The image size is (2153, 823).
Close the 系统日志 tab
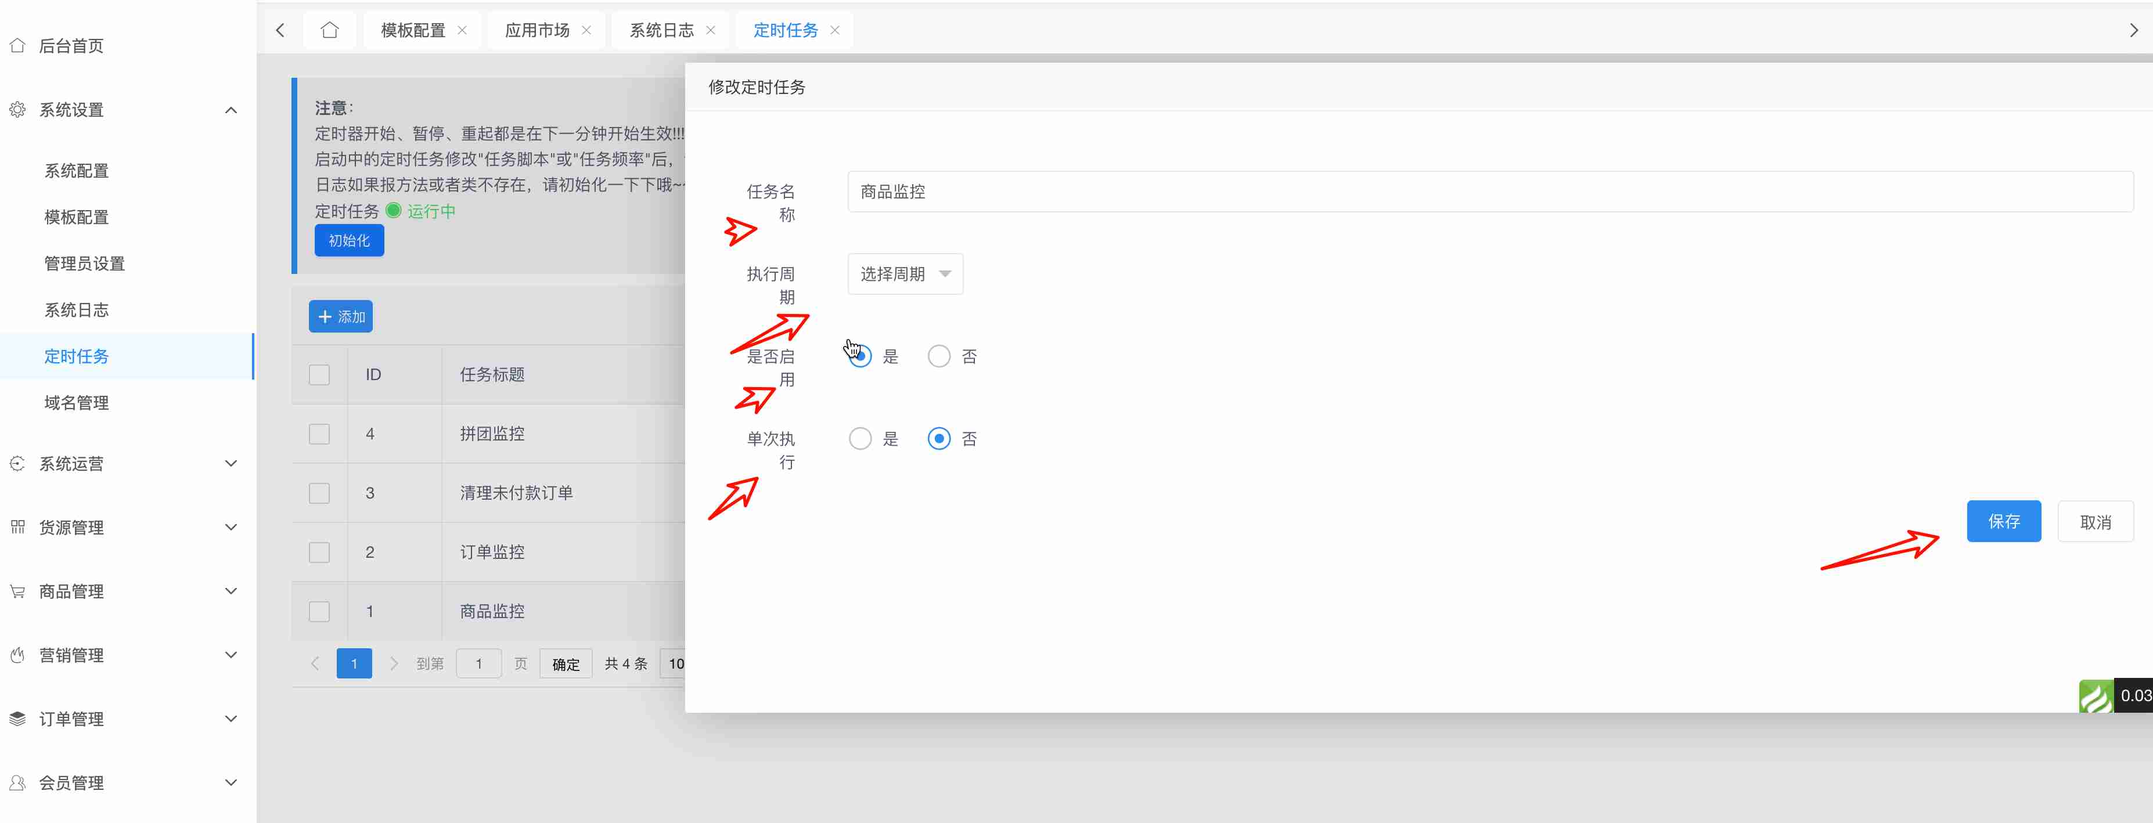click(x=711, y=30)
